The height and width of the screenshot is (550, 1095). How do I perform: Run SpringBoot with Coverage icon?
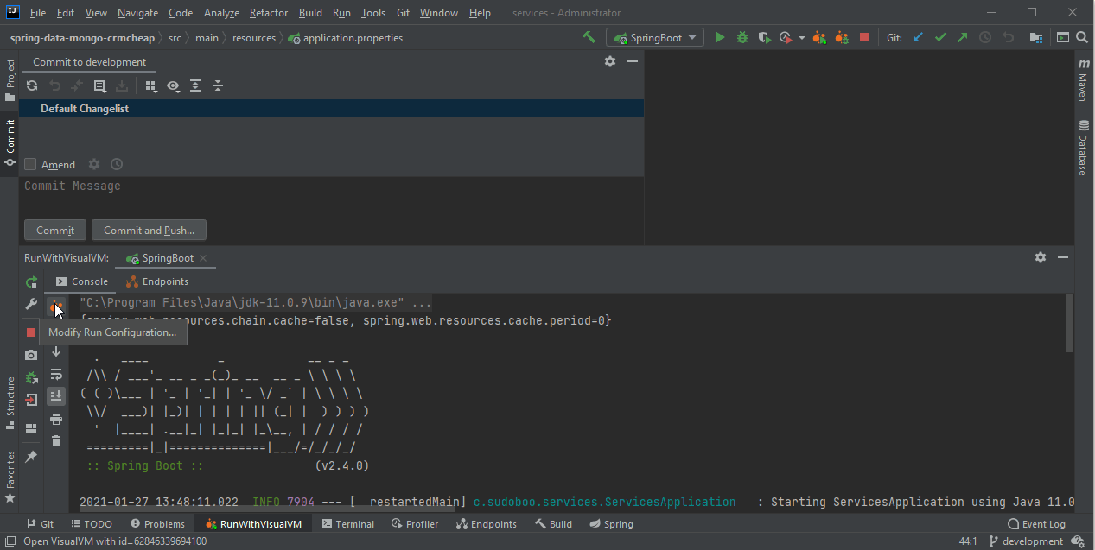(764, 38)
